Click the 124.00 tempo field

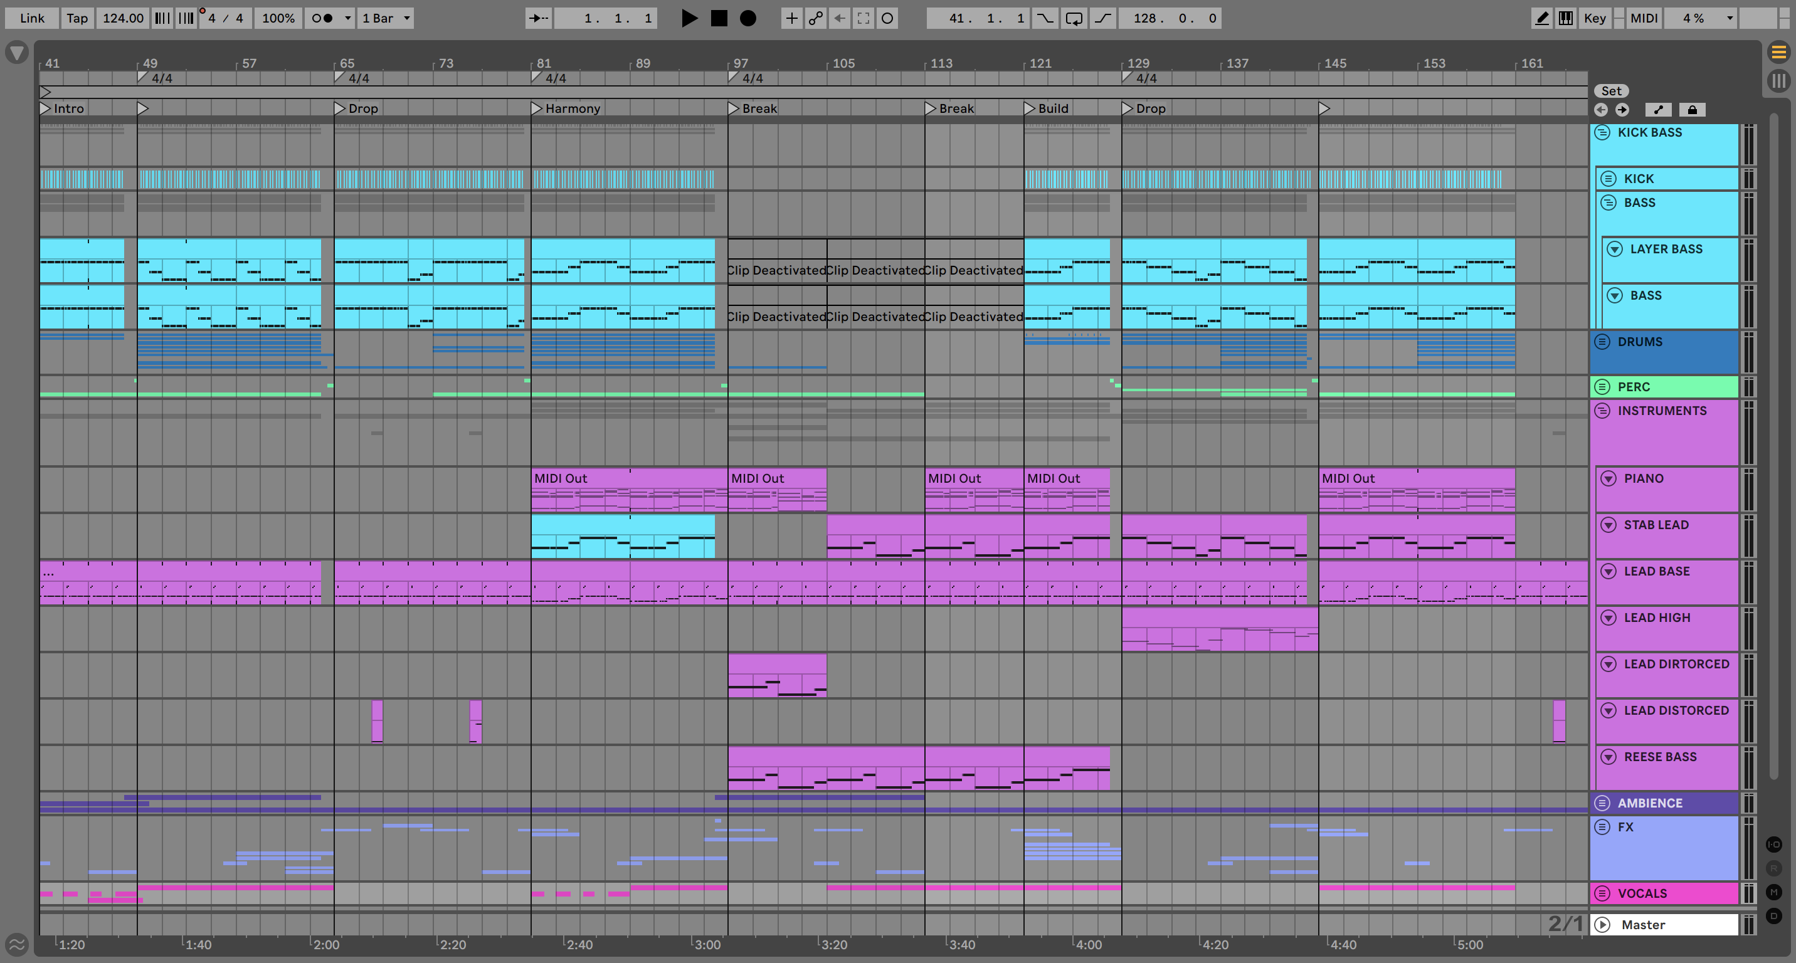pyautogui.click(x=123, y=18)
